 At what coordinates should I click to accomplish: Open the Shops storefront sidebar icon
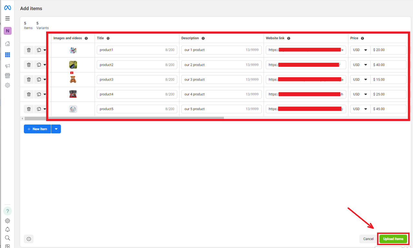coord(7,76)
